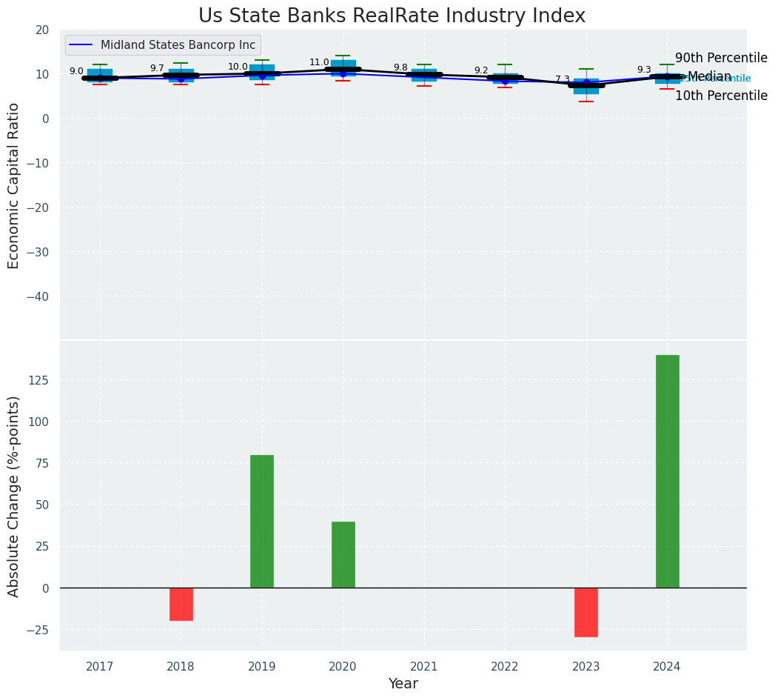Click the red 2018 bar
The image size is (775, 698).
click(x=181, y=604)
